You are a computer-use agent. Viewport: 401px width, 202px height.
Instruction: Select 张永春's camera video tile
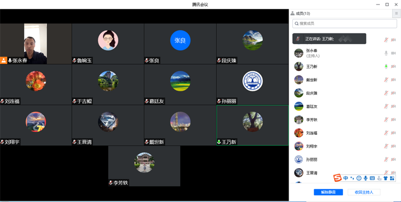[36, 43]
